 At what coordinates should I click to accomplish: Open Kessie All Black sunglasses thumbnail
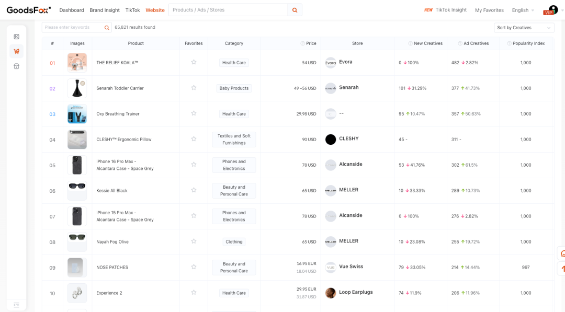pos(77,190)
